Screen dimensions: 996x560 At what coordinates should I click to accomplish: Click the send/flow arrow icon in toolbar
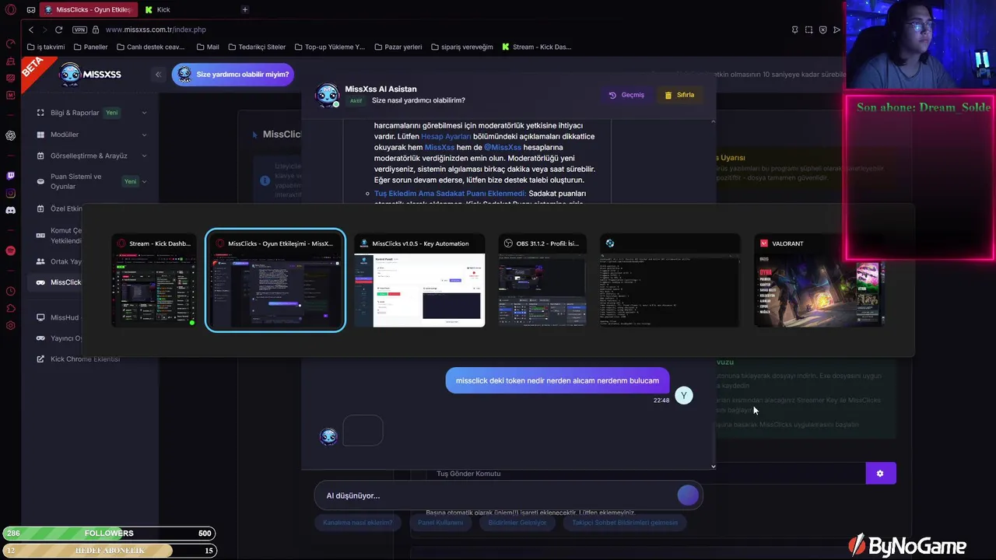(x=836, y=30)
